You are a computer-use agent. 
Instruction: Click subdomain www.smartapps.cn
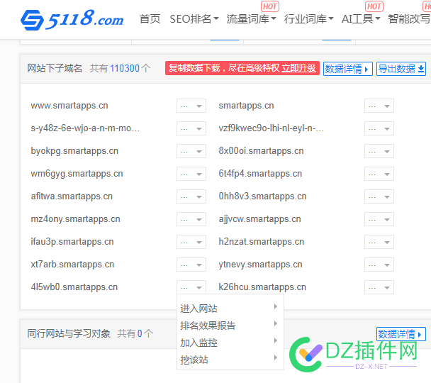pos(69,106)
